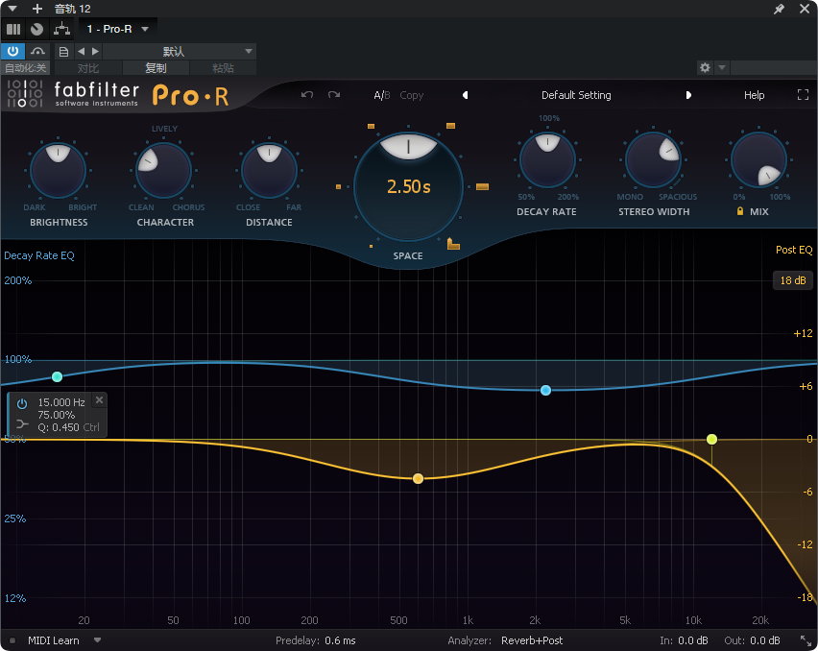Open the MIDI Learn dropdown arrow
This screenshot has width=818, height=651.
click(97, 640)
